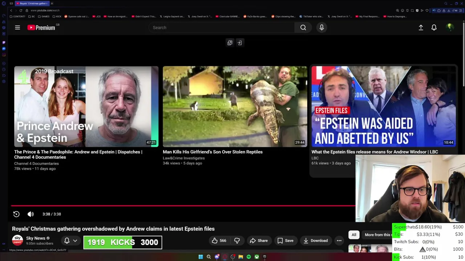Reload the page
The height and width of the screenshot is (261, 465).
tap(21, 11)
